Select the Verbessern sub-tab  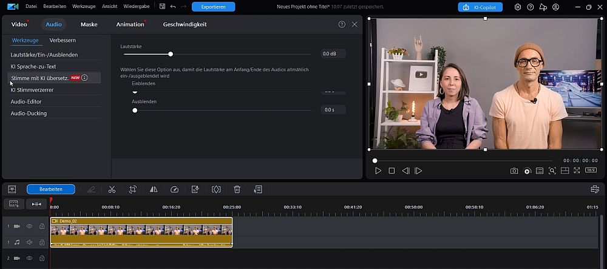[x=63, y=40]
